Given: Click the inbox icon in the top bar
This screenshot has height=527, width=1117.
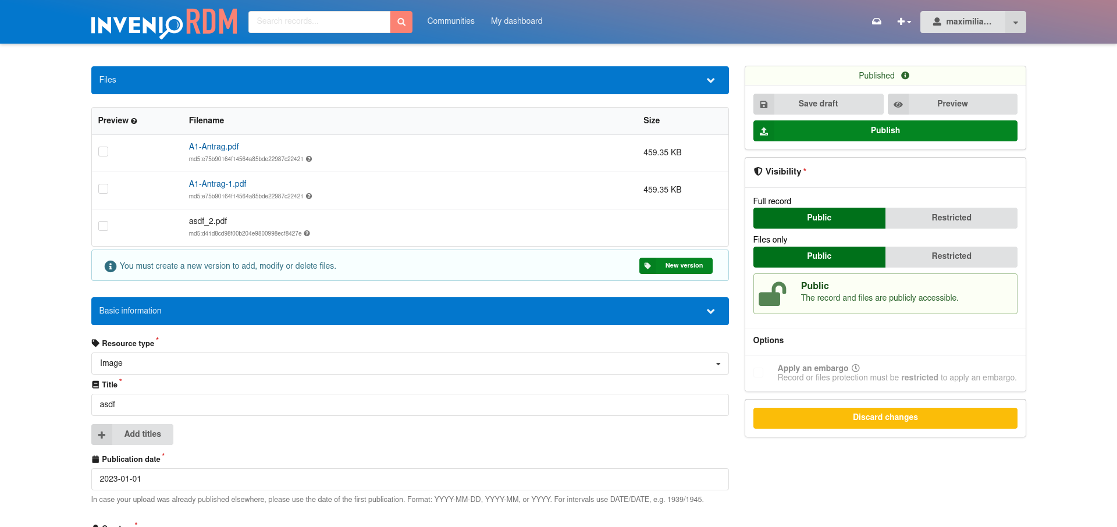Looking at the screenshot, I should click(876, 21).
